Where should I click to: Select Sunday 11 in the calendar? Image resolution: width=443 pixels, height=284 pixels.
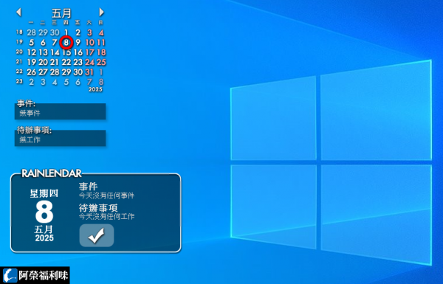(101, 43)
